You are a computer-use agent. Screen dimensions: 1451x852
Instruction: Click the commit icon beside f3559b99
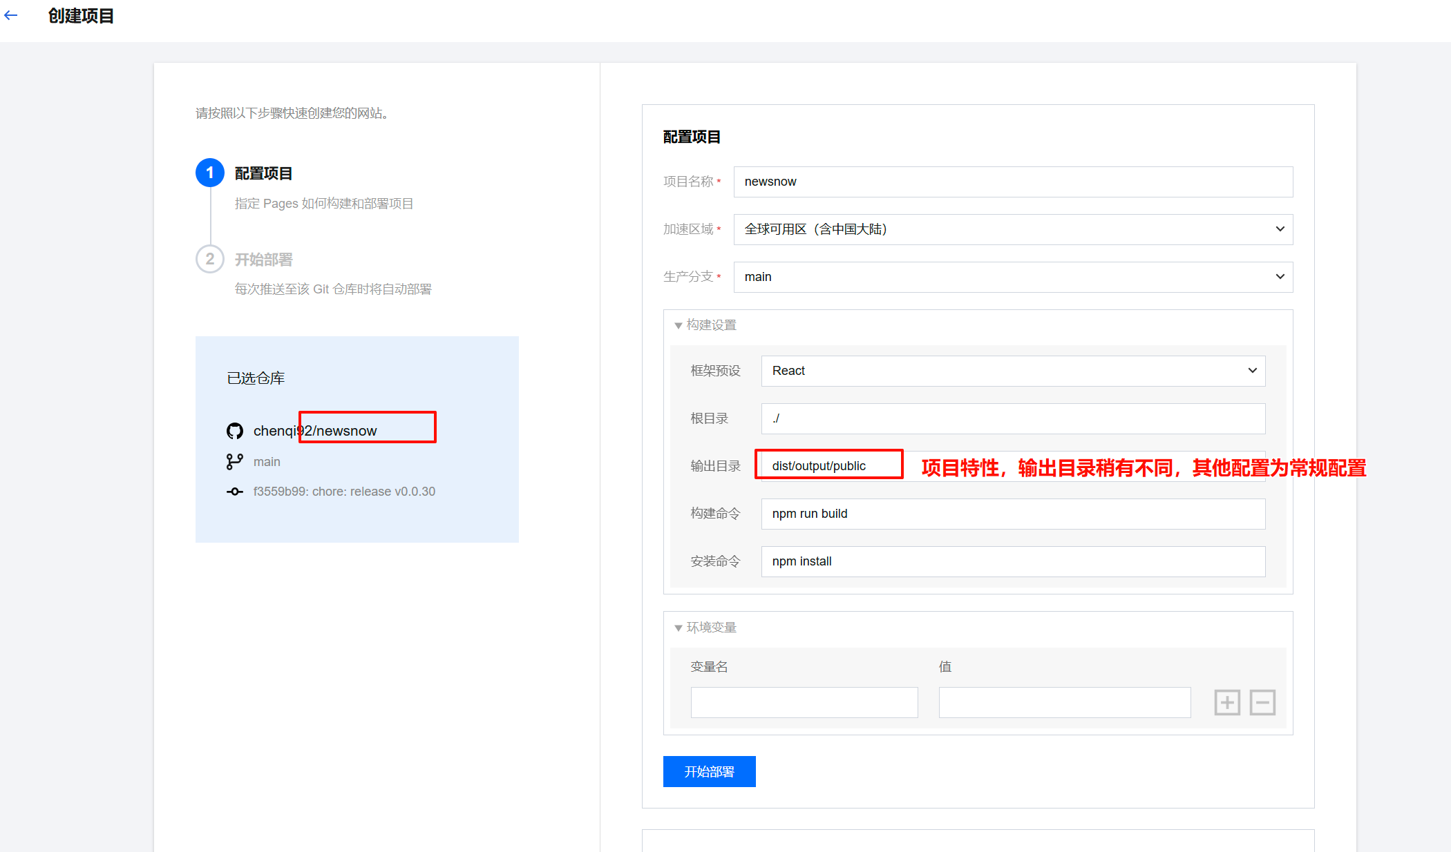[x=235, y=492]
